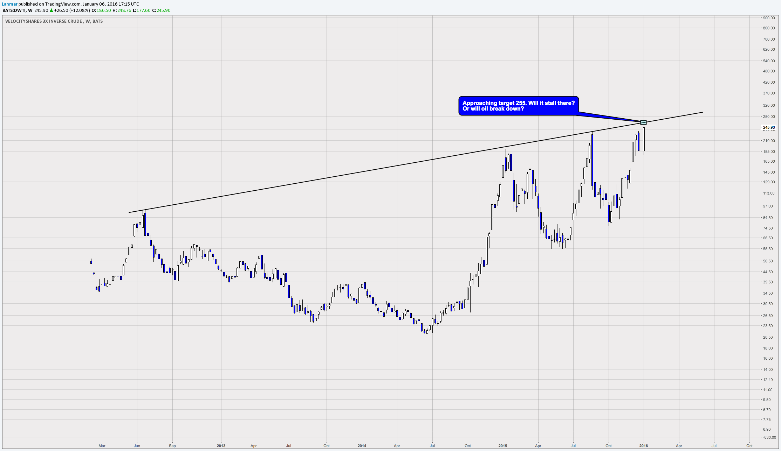Click the 2016 year label on the time axis
The image size is (781, 451).
click(x=644, y=446)
